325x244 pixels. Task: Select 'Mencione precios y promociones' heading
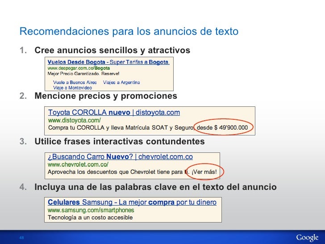(106, 96)
